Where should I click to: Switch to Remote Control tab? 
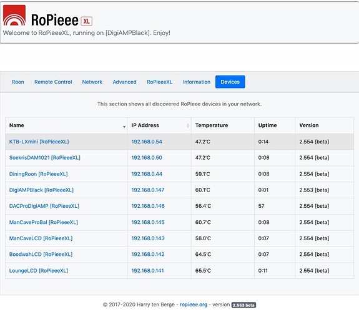pos(53,82)
